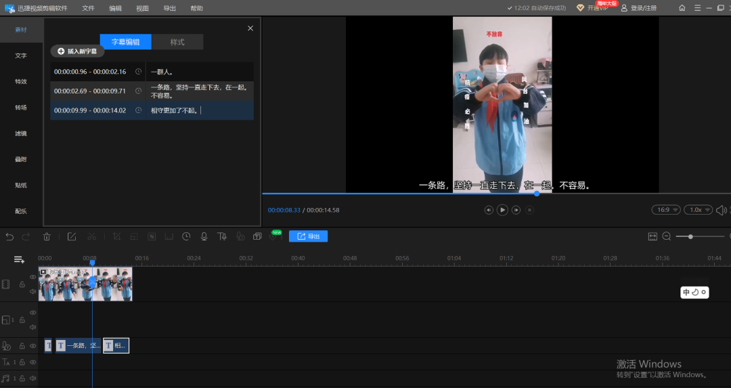731x388 pixels.
Task: Toggle video track visibility eye
Action: pos(32,277)
